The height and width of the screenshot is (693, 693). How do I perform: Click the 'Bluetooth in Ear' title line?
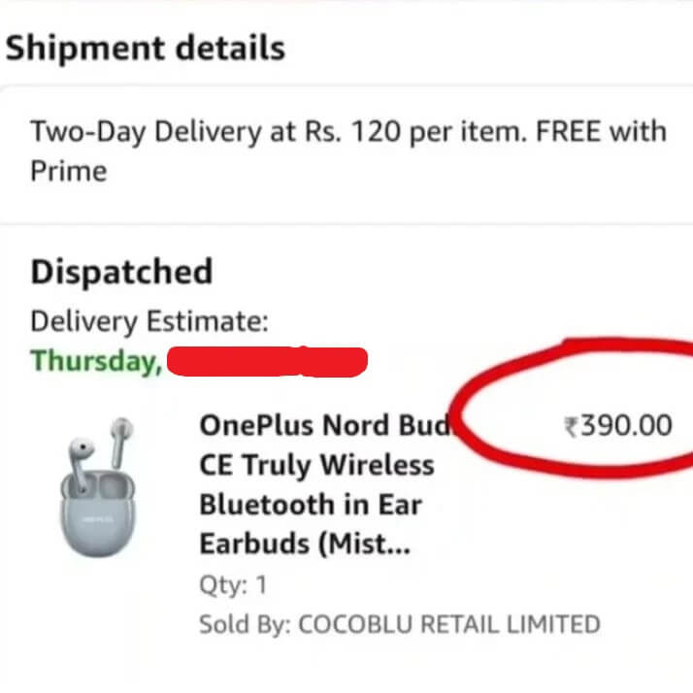(310, 505)
